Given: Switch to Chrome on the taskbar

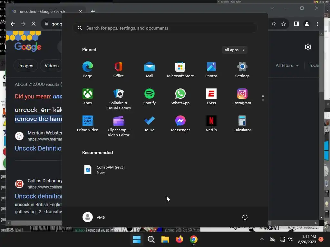Looking at the screenshot, I should pyautogui.click(x=194, y=239).
